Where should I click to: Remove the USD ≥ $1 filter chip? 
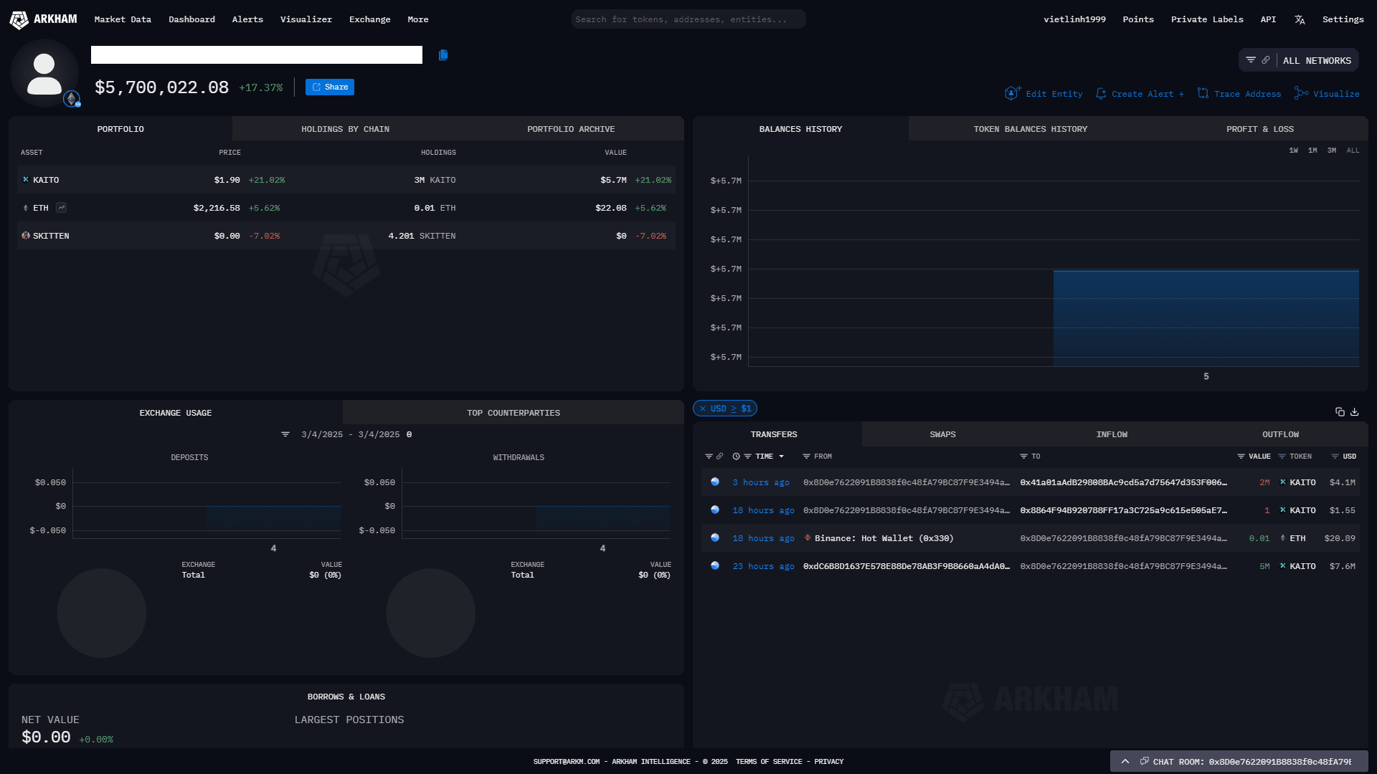(703, 408)
